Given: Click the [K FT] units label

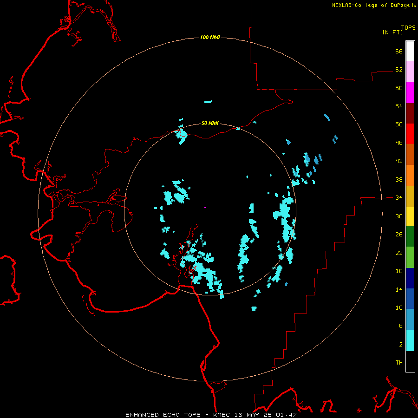Looking at the screenshot, I should point(392,32).
